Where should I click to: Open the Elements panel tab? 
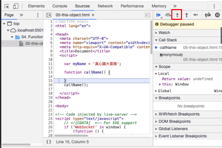tap(36, 6)
